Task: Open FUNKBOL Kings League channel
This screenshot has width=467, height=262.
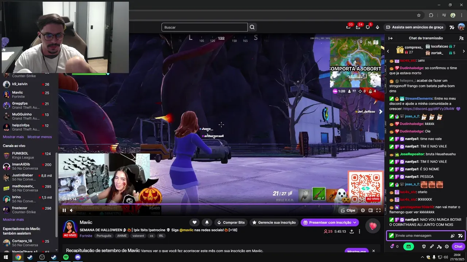Action: (27, 155)
